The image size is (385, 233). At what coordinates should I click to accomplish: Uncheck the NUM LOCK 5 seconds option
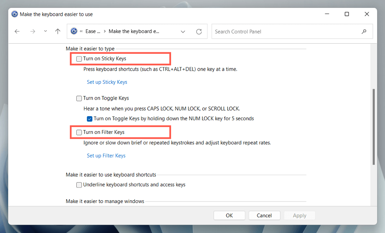coord(89,119)
